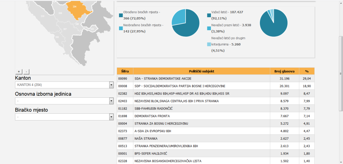343x164 pixels.
Task: Click the Politički subjekt column header
Action: coord(201,71)
